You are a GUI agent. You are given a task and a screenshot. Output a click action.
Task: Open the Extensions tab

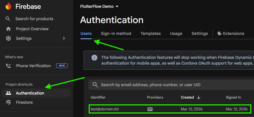tap(231, 33)
